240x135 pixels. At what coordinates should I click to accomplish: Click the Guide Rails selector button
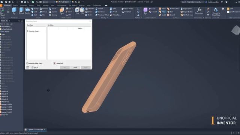pyautogui.click(x=54, y=63)
